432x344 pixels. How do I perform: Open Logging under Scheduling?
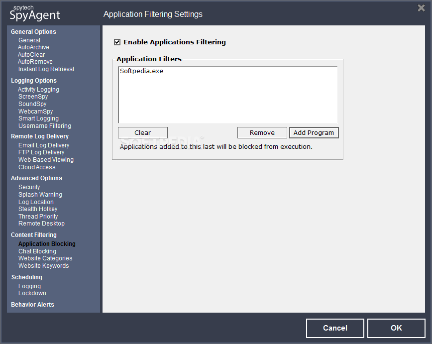29,286
